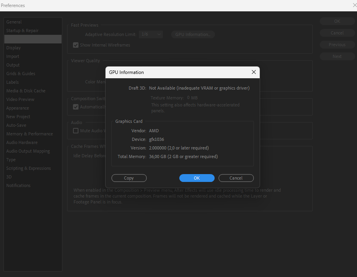Open Grids & Guides settings
The image size is (357, 277).
20,73
